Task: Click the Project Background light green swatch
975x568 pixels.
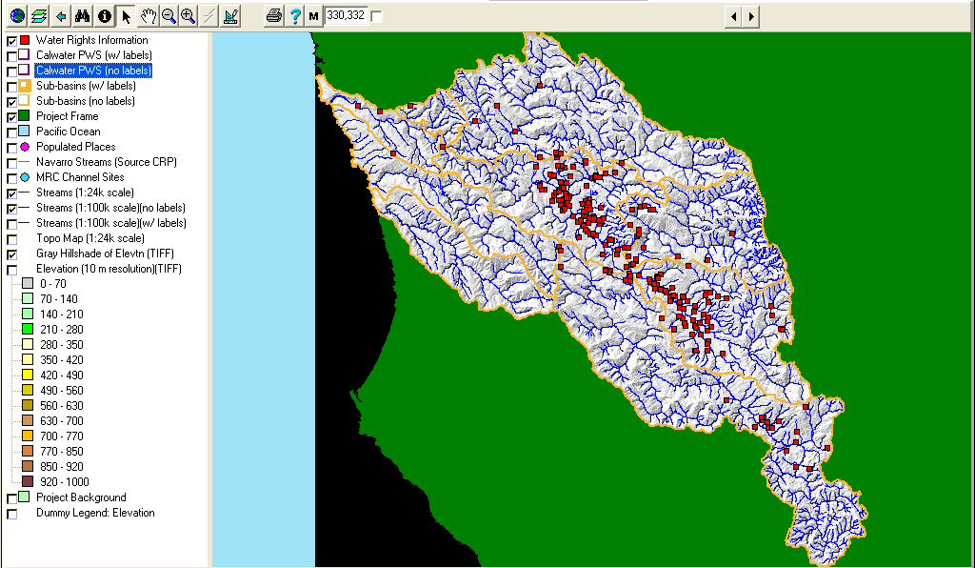Action: (x=24, y=497)
